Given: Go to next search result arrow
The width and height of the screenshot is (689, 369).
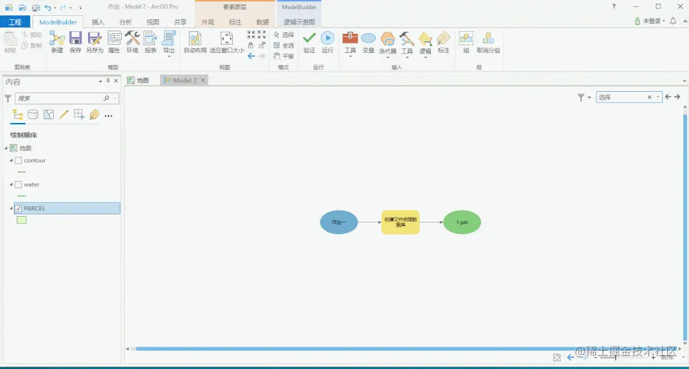Looking at the screenshot, I should (x=677, y=97).
